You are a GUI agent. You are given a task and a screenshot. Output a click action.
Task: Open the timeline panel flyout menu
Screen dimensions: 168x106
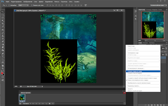124,93
